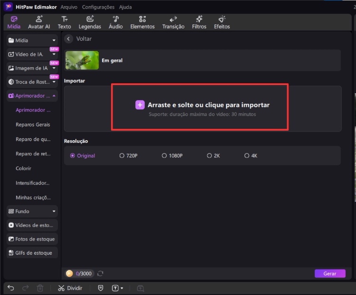
Task: Select Reparo de qu... item
Action: tap(33, 139)
